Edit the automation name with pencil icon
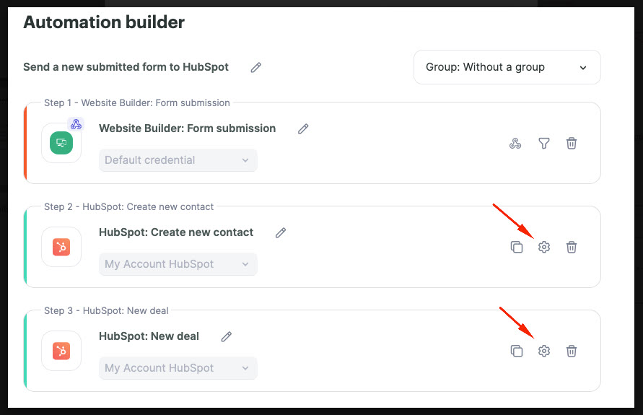The width and height of the screenshot is (643, 415). pyautogui.click(x=256, y=67)
